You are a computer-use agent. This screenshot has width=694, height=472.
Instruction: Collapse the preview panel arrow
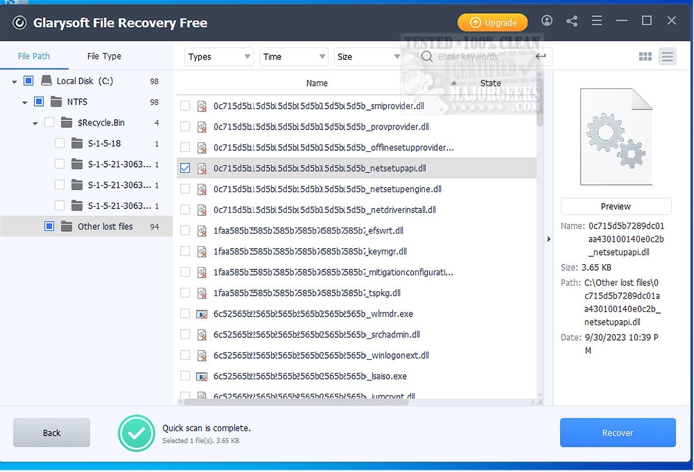(x=549, y=239)
